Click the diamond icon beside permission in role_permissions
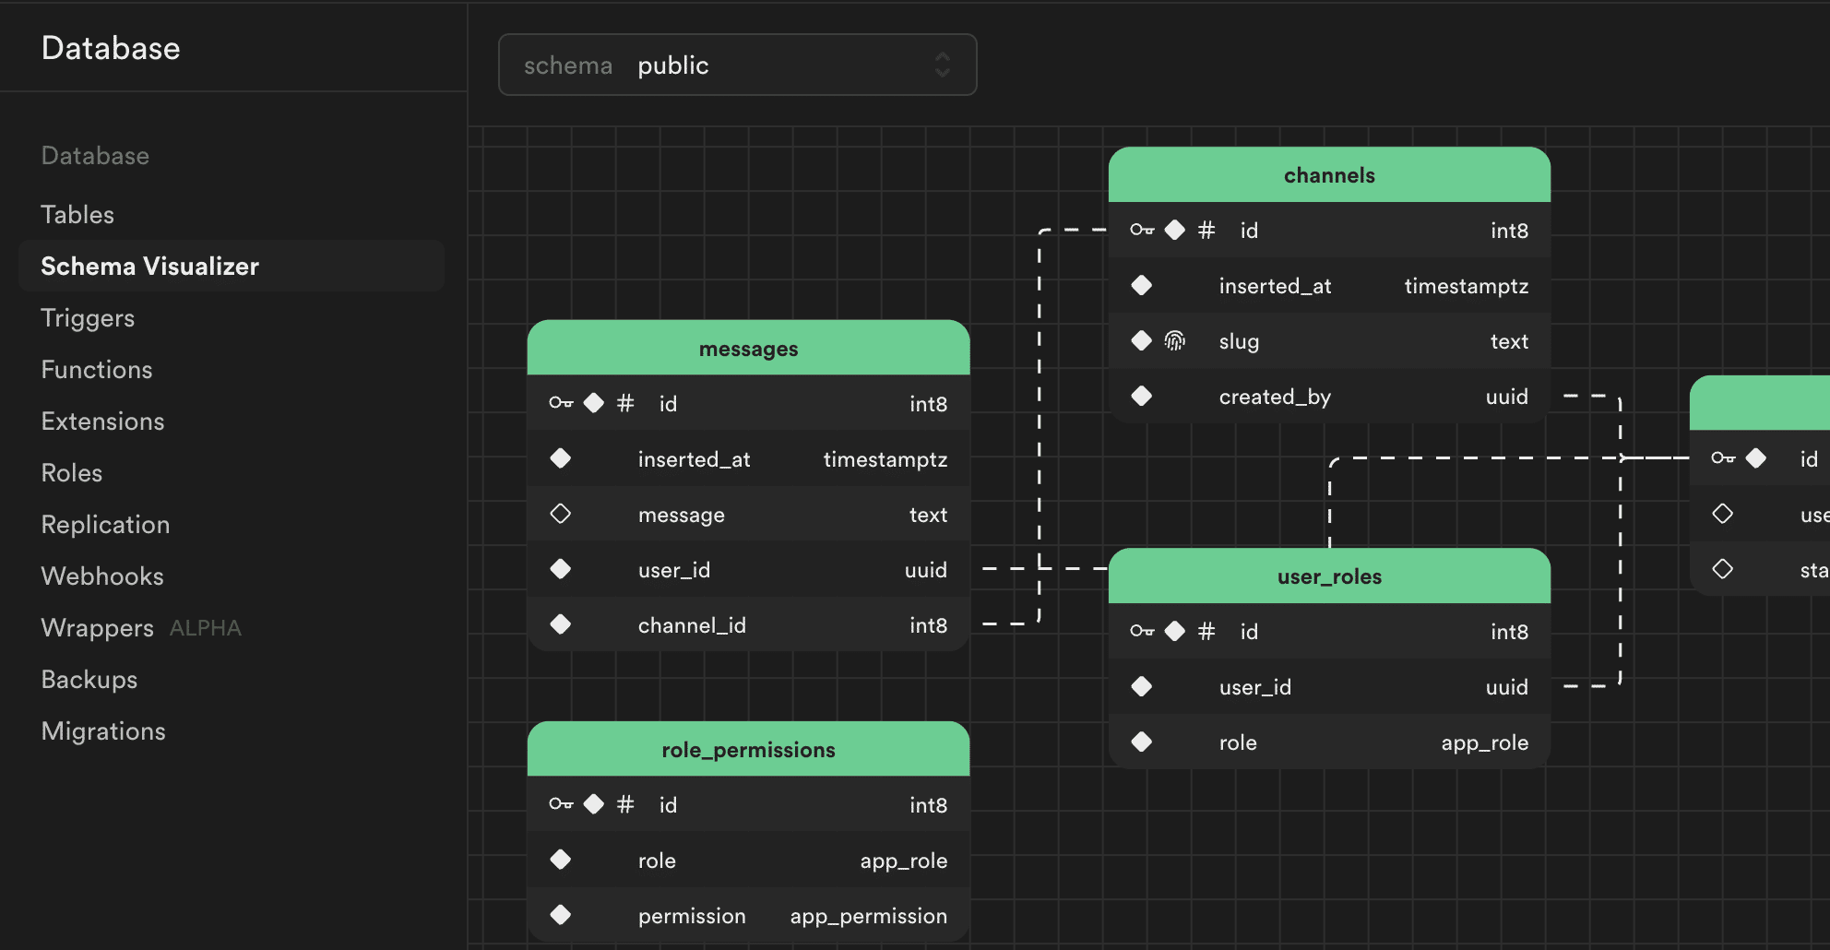The image size is (1830, 950). [560, 915]
